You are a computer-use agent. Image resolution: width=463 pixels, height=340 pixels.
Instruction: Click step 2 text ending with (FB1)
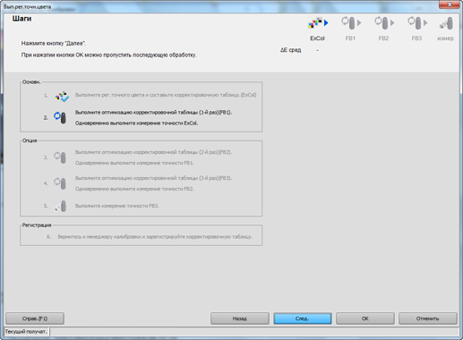[x=153, y=113]
